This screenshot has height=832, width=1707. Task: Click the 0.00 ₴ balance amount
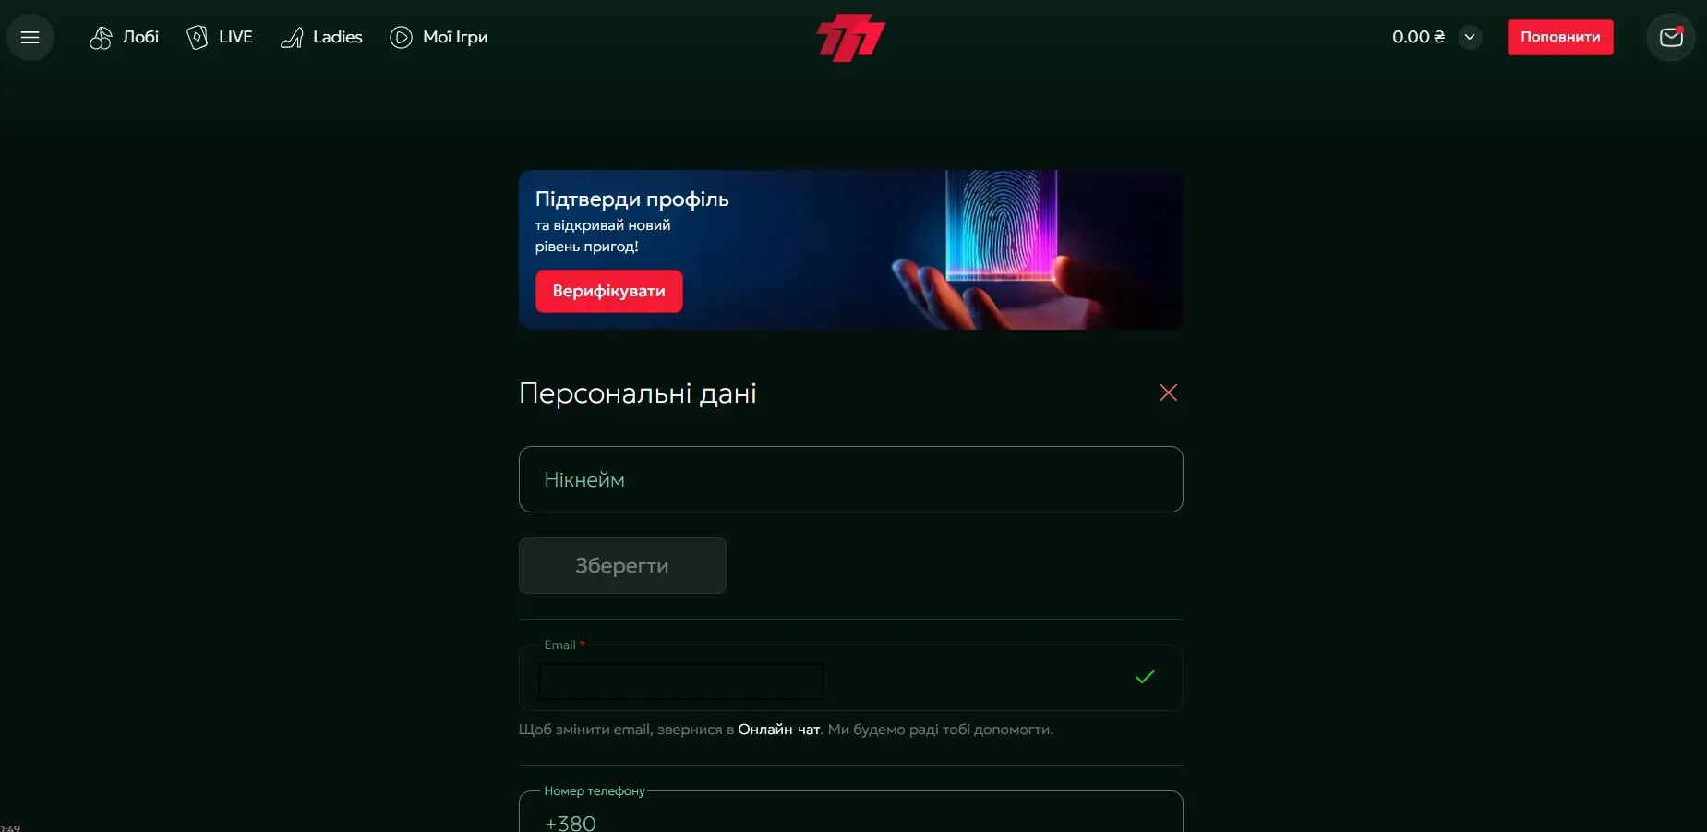[1418, 37]
